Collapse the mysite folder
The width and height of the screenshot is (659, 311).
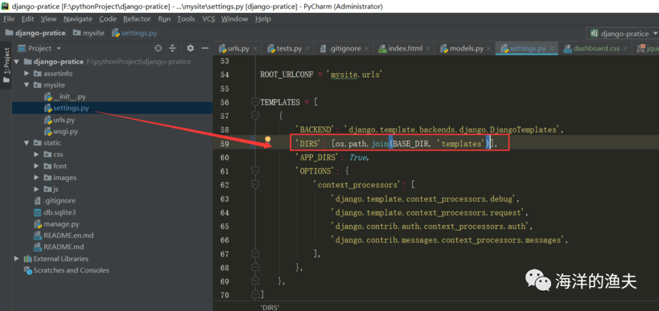tap(27, 85)
